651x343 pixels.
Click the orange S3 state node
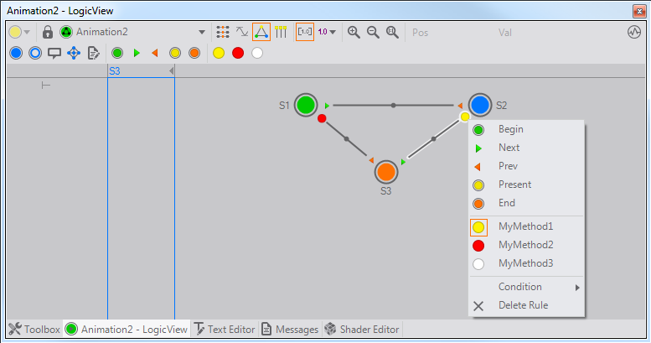click(x=385, y=172)
